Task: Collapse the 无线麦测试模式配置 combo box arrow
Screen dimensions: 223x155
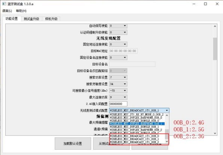Action: pos(167,110)
